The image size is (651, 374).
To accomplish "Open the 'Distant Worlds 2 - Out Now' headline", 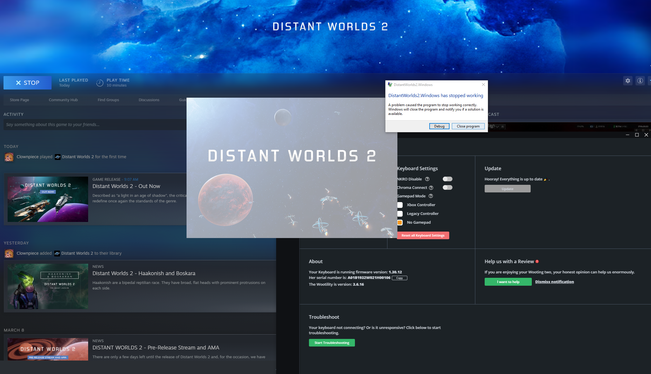I will (x=126, y=186).
